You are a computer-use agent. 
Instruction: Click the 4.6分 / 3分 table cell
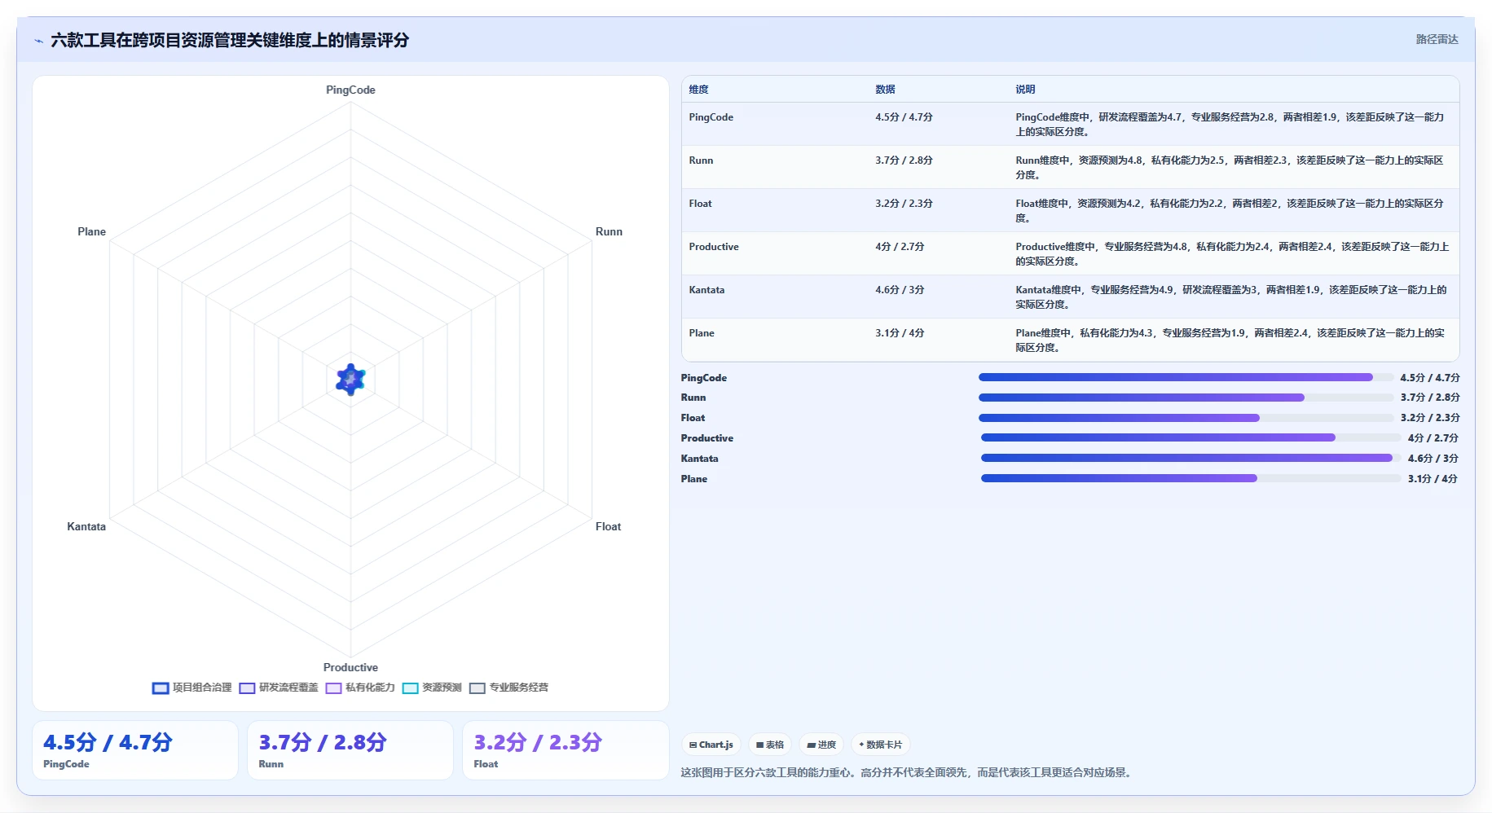point(900,290)
